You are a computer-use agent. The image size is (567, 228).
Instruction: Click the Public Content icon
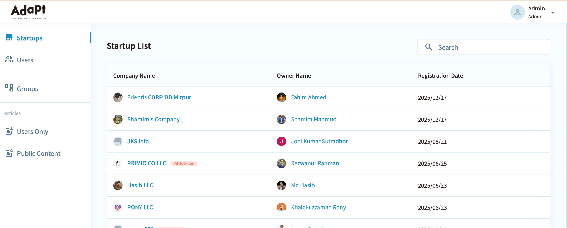(x=9, y=153)
